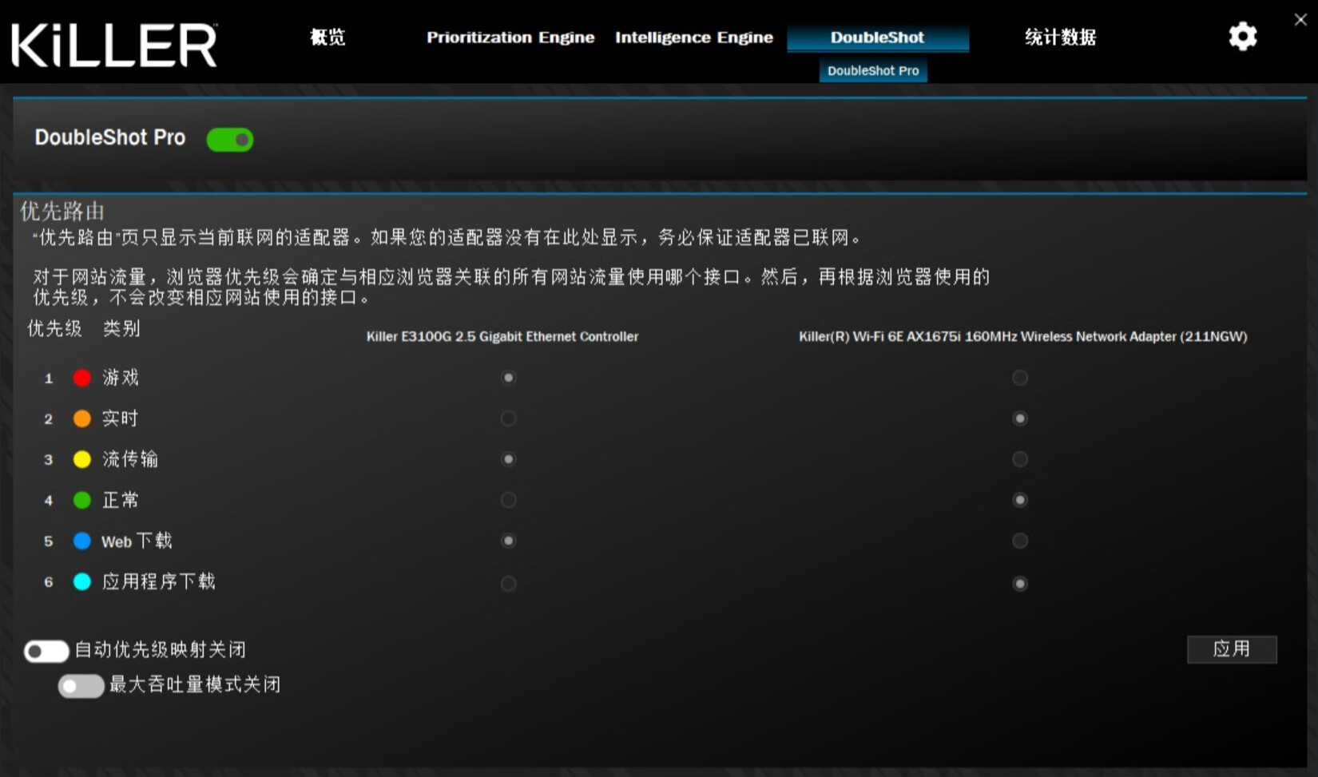The width and height of the screenshot is (1318, 777).
Task: Select Ethernet for 应用程序下载 category
Action: (x=508, y=583)
